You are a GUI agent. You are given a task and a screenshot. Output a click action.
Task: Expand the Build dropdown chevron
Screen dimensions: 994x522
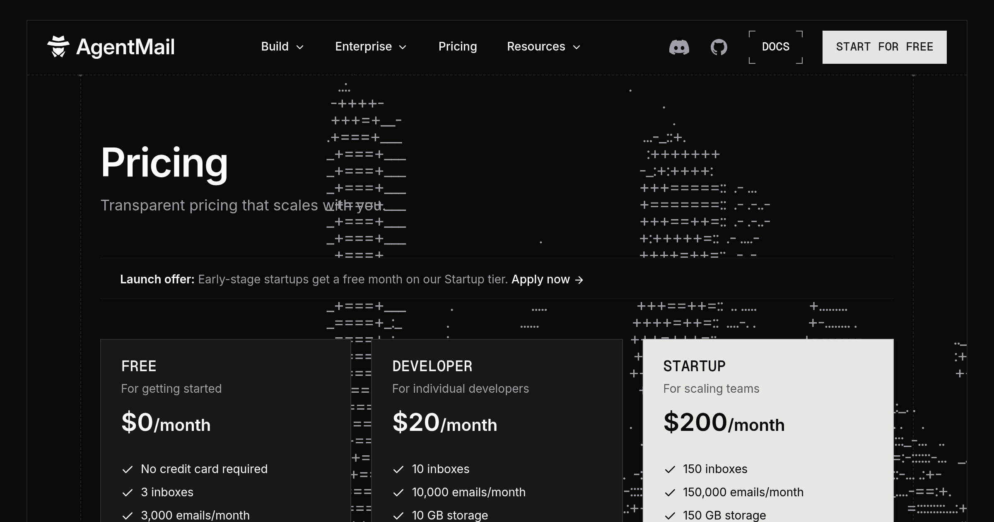(x=300, y=47)
